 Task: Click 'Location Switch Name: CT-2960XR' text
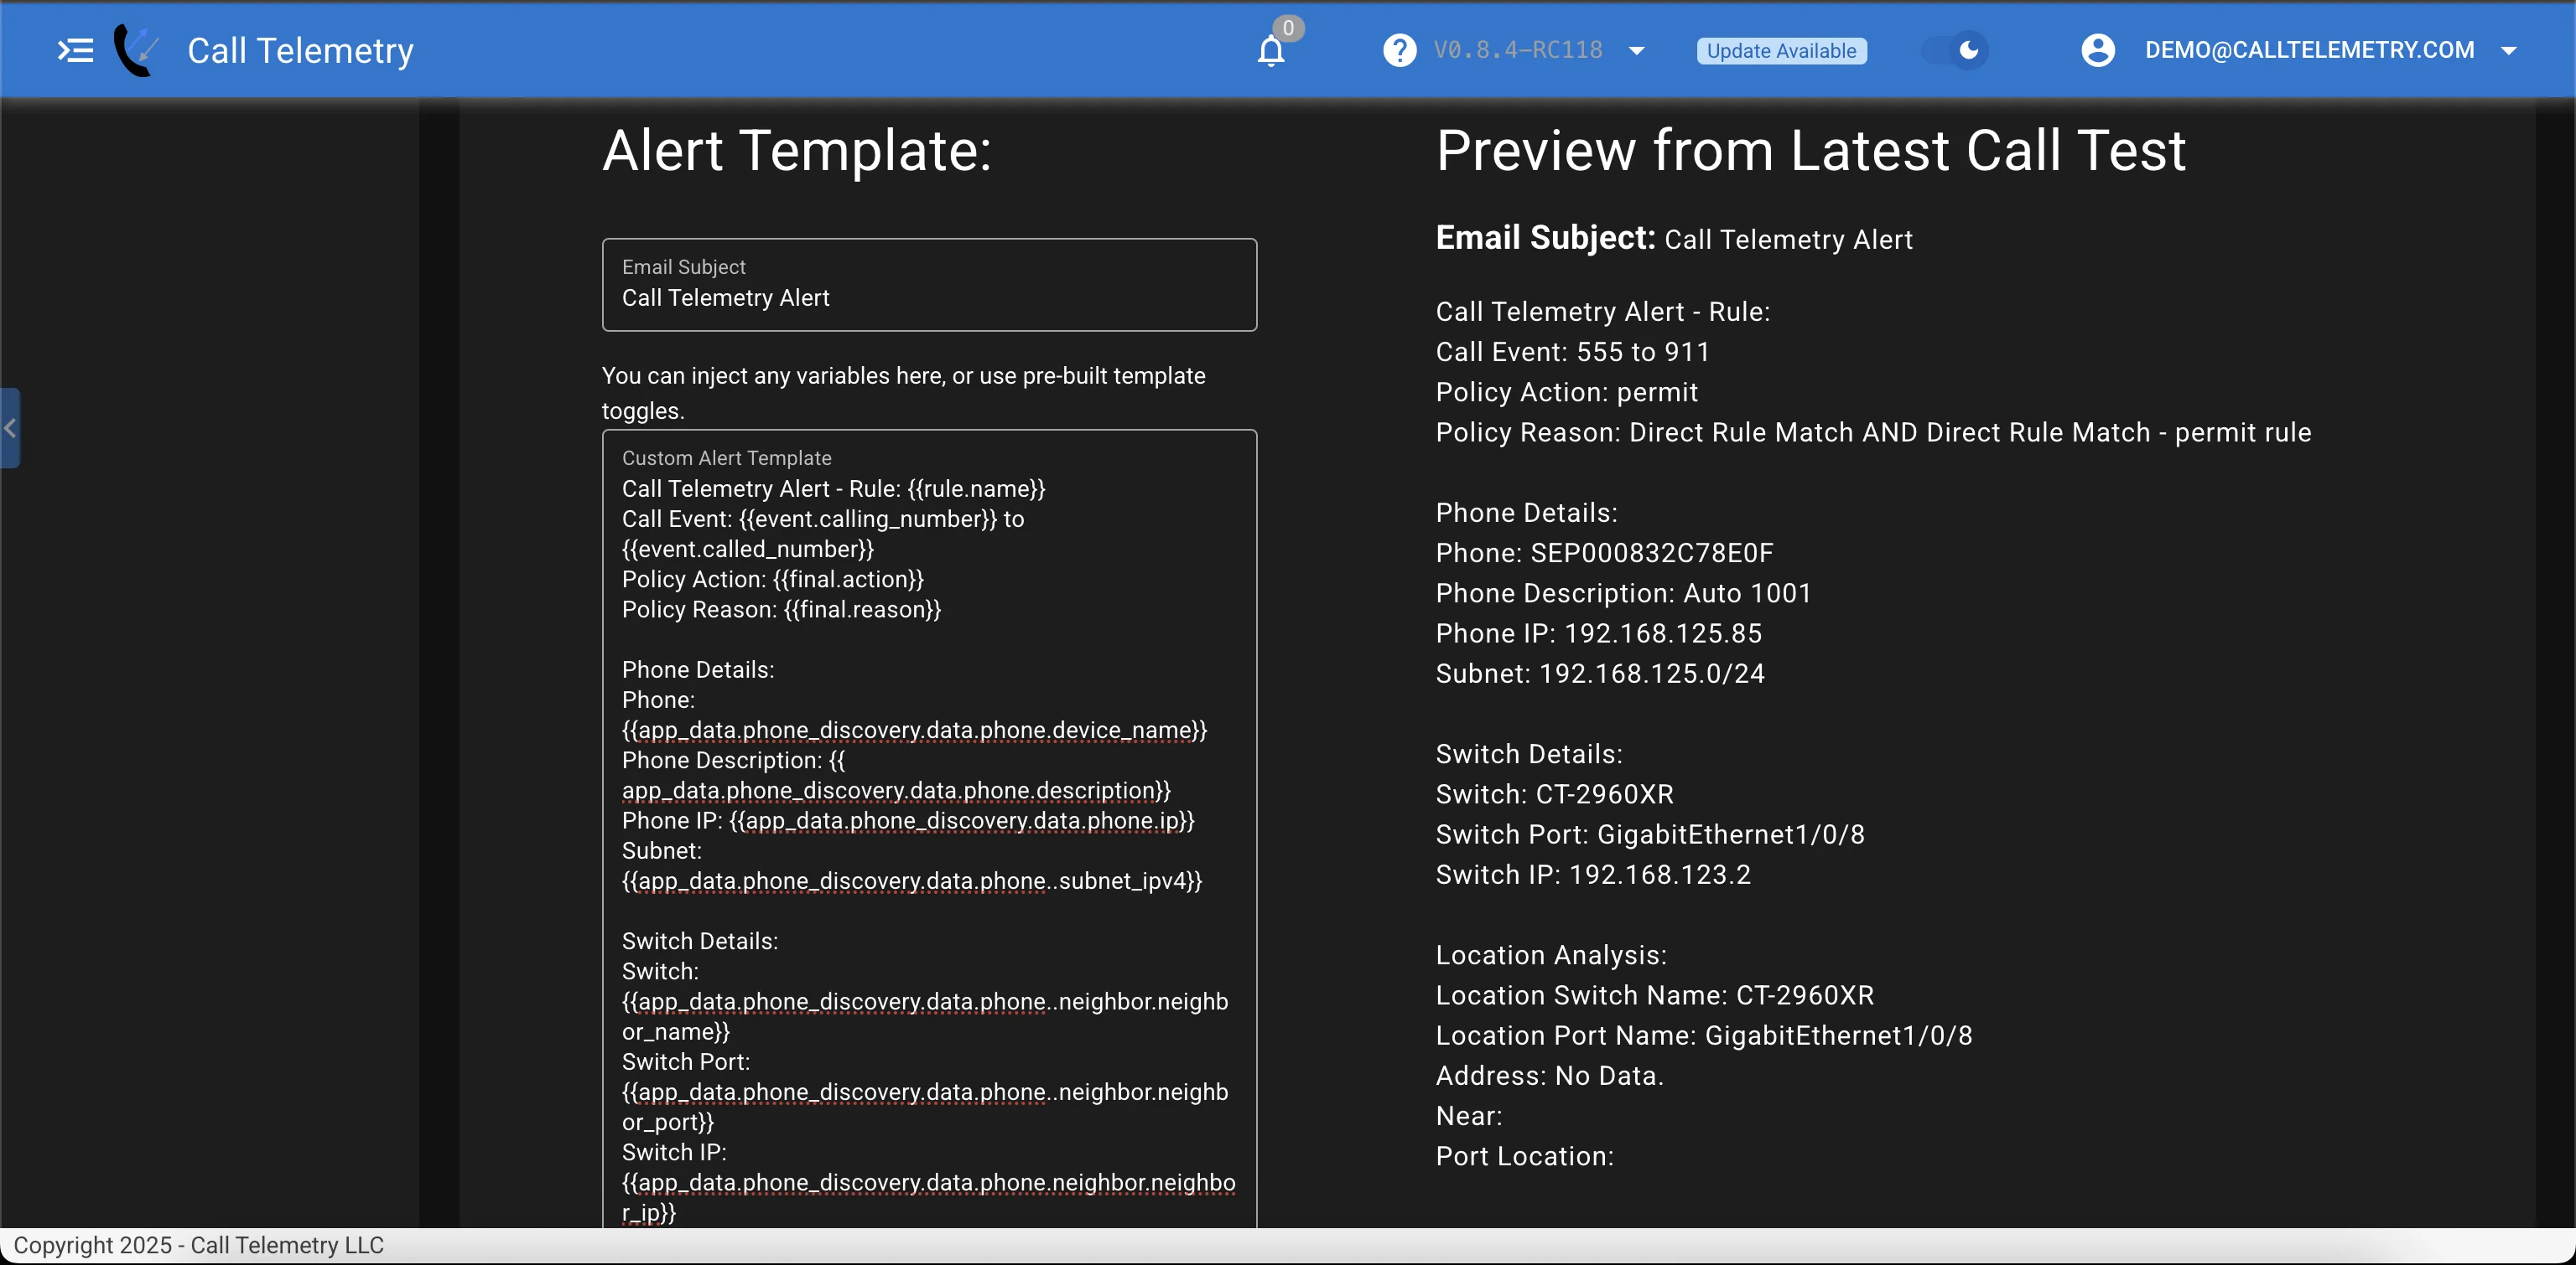(1655, 995)
